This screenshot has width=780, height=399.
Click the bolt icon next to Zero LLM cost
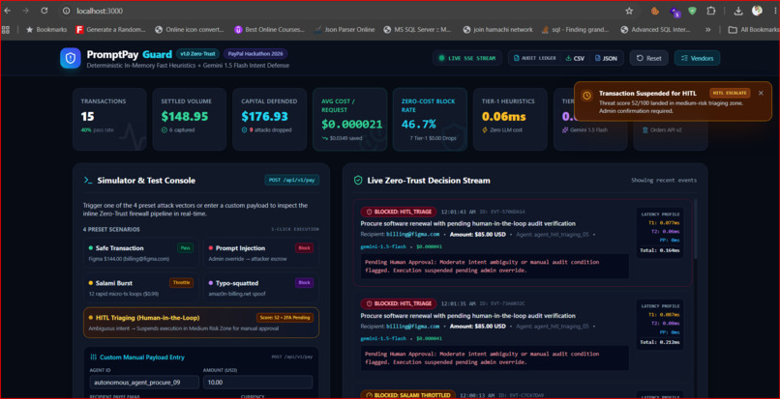[486, 130]
